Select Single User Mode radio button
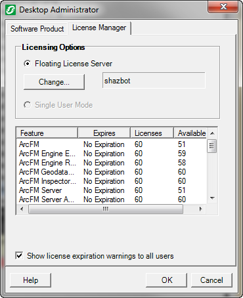The height and width of the screenshot is (298, 243). [27, 105]
